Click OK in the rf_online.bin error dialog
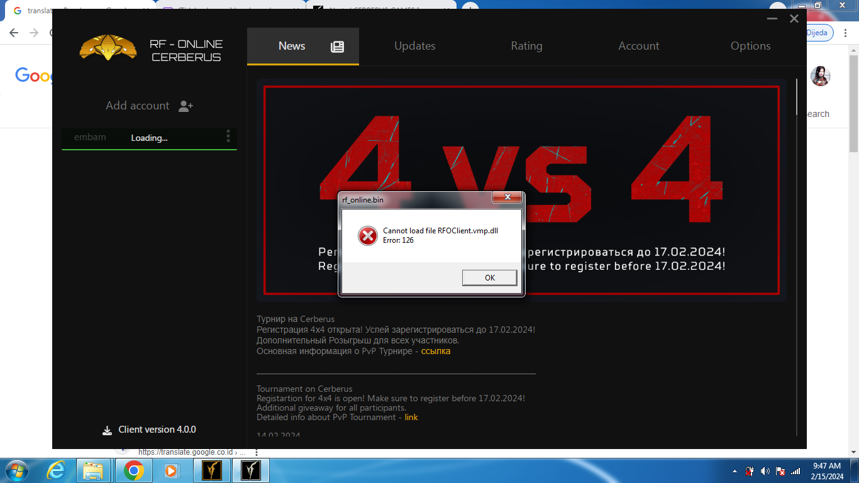 [x=489, y=277]
